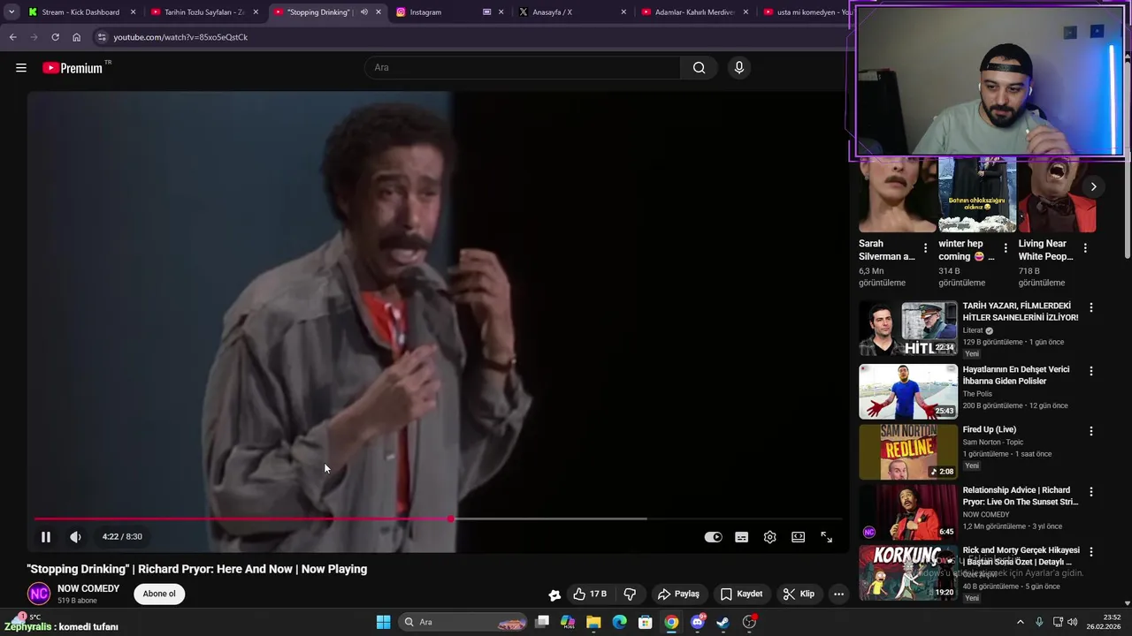The image size is (1132, 636).
Task: Close the Stopping Drinking tab
Action: pyautogui.click(x=379, y=12)
